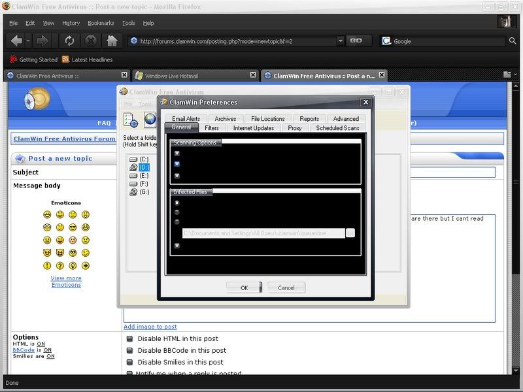Click quarantine folder path field
This screenshot has width=523, height=392.
(263, 233)
